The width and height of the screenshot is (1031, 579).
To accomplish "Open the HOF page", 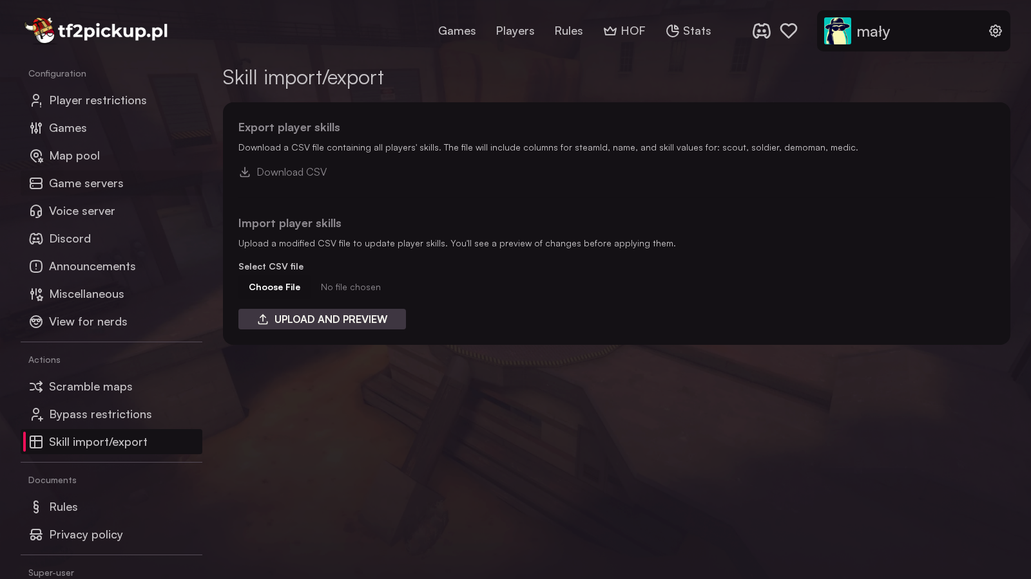I will tap(624, 31).
